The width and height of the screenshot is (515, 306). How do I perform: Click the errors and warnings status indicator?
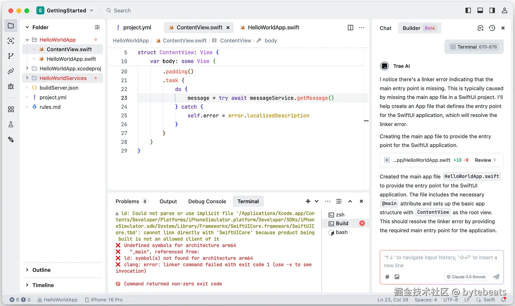click(20, 300)
